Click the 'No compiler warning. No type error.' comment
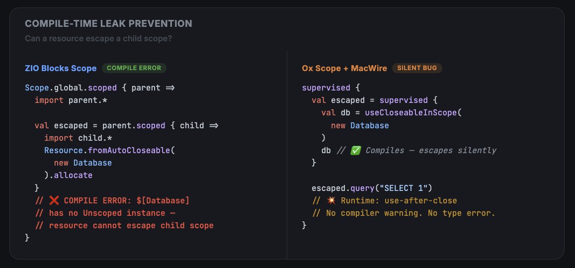 tap(411, 213)
